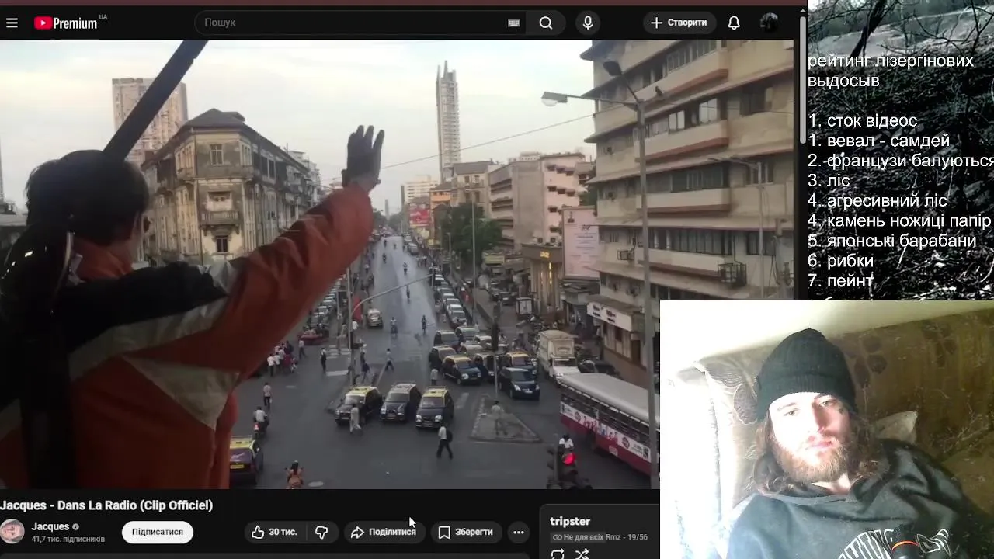Click list item '3. ліс'
This screenshot has height=559, width=994.
coord(829,181)
